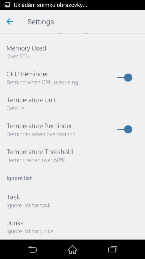
Task: Change the Temperature Unit option
Action: pyautogui.click(x=72, y=104)
